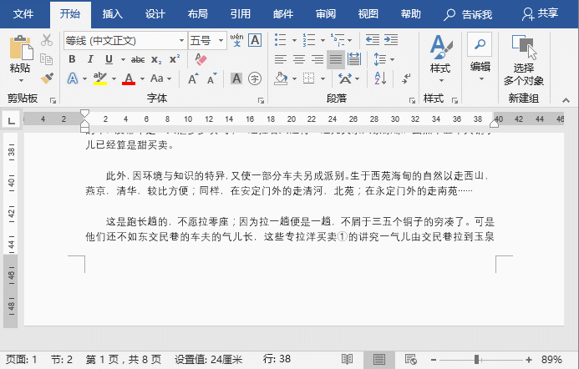The height and width of the screenshot is (369, 579).
Task: Click the Paste clipboard icon
Action: [20, 48]
